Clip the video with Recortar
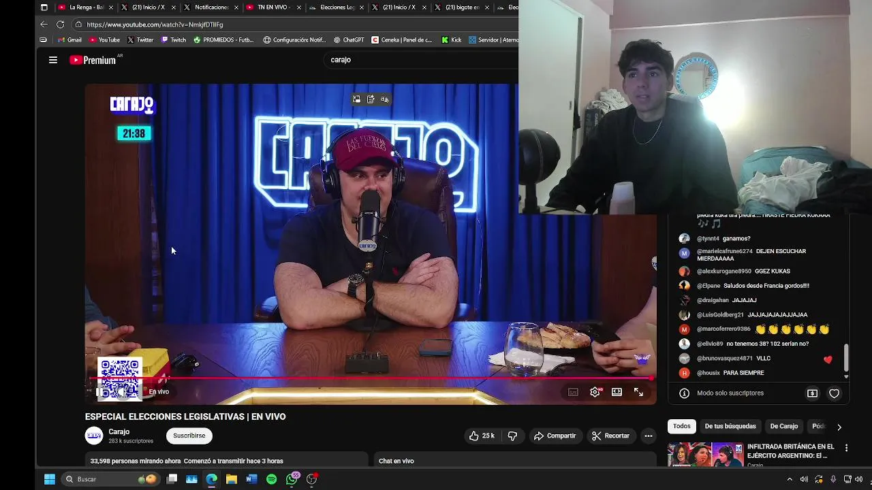The image size is (872, 490). (610, 436)
